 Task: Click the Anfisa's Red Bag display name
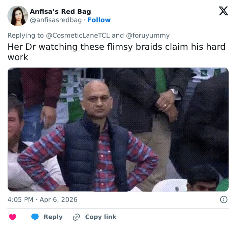click(60, 11)
